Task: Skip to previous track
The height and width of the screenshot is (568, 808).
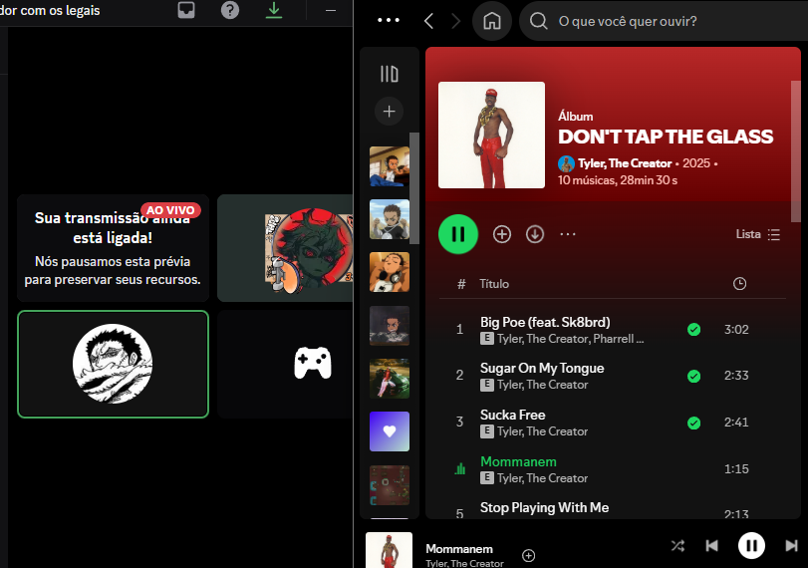Action: pyautogui.click(x=711, y=546)
